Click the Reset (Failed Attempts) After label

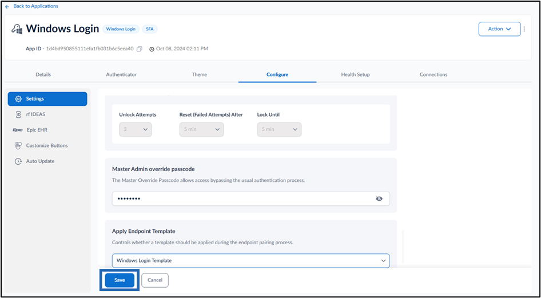point(211,115)
